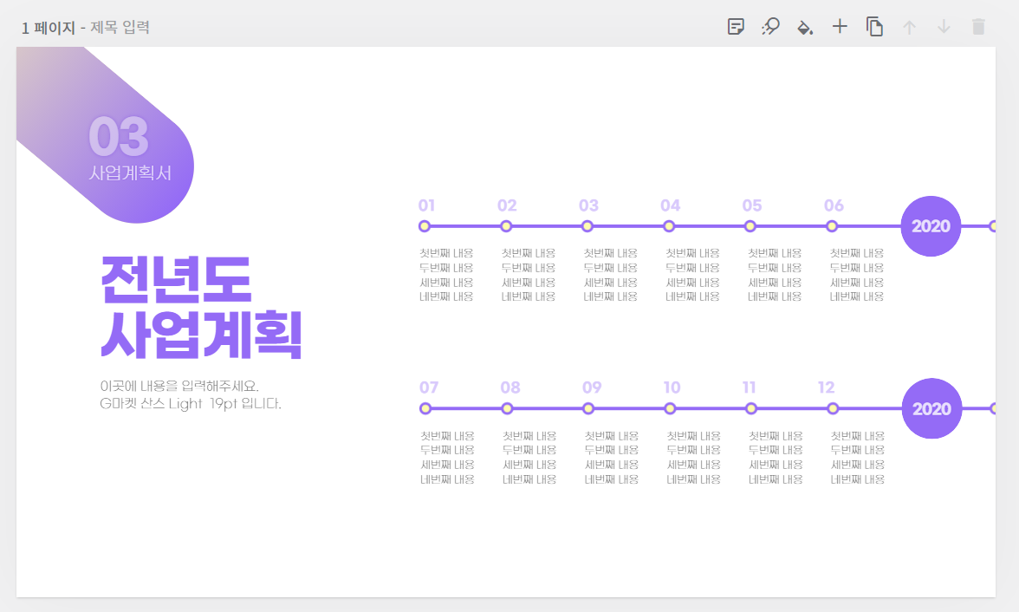
Task: Select the large '03' number on gradient shape
Action: (118, 137)
